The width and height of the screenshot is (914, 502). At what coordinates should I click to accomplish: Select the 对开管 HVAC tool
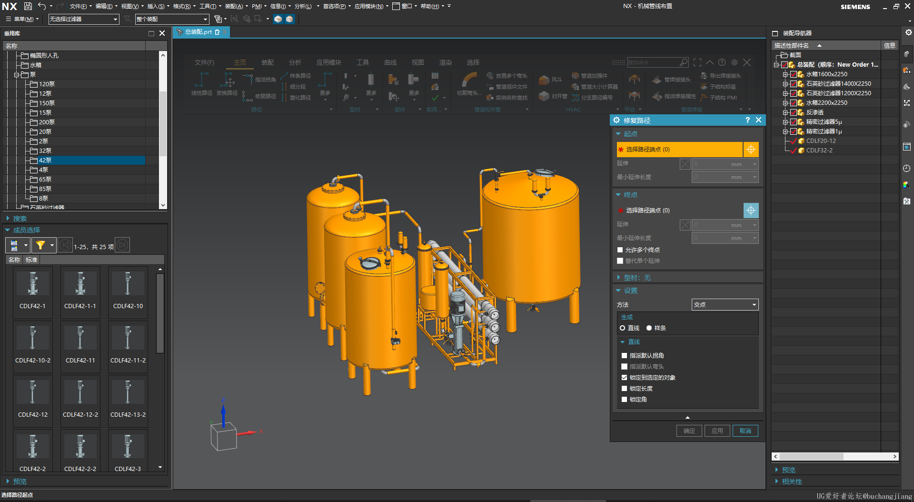[553, 96]
